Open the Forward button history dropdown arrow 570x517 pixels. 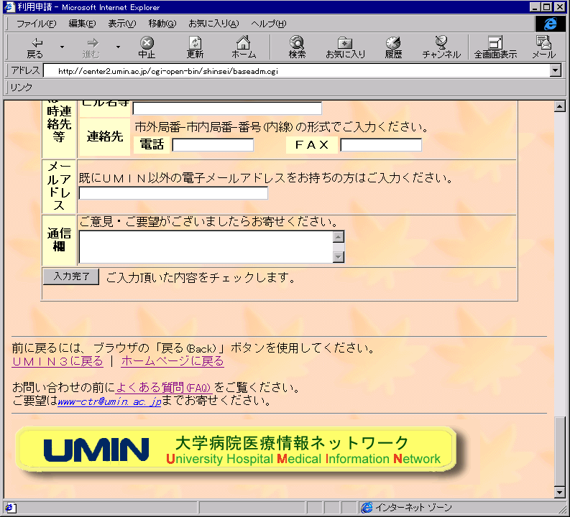[x=118, y=47]
